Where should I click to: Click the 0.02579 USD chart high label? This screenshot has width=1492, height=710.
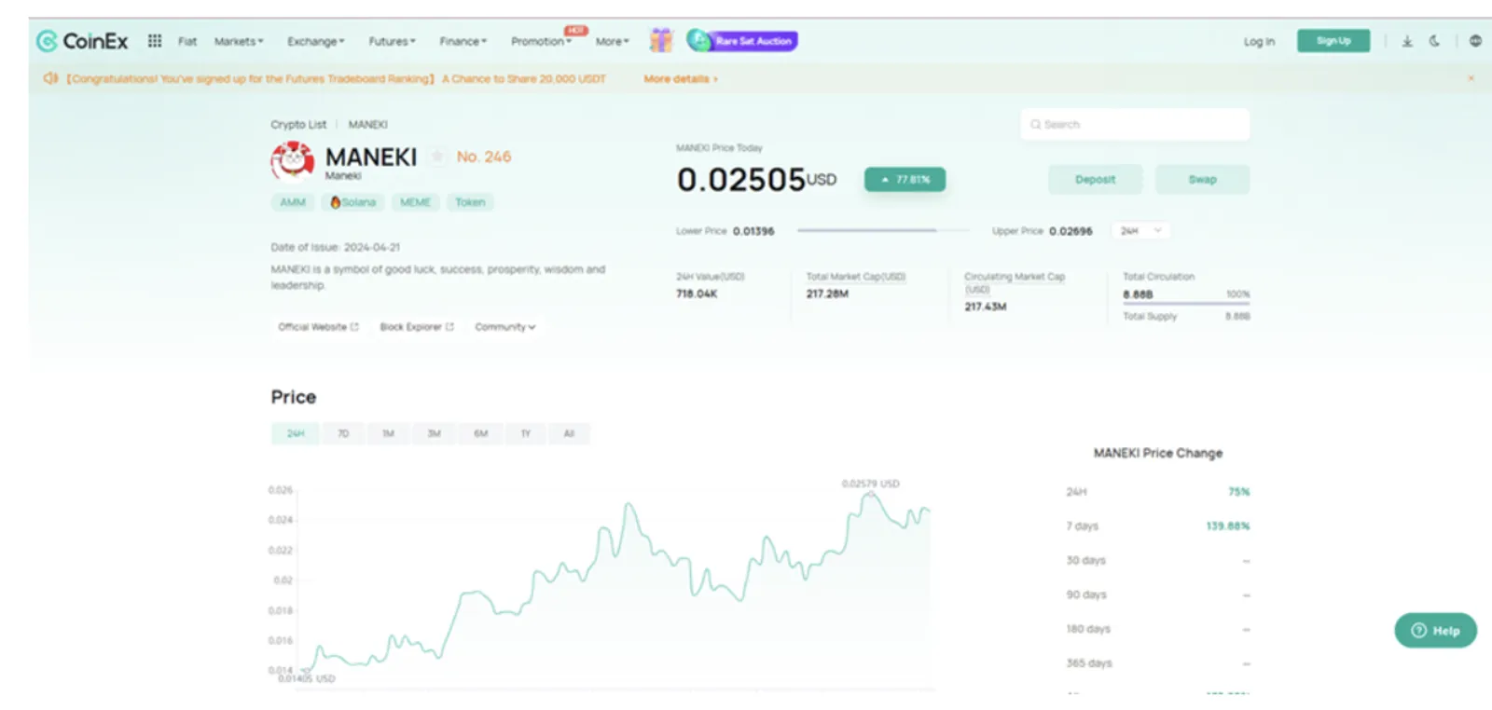tap(870, 484)
